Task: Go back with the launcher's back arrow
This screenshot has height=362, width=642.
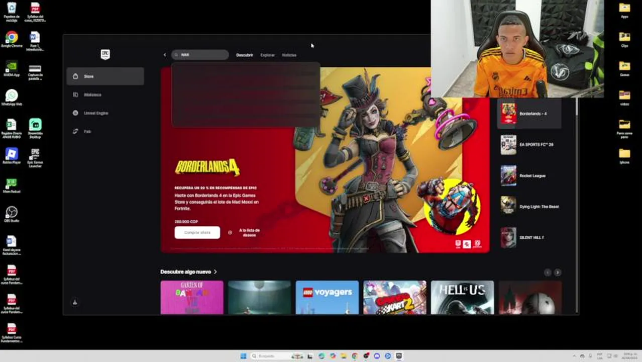Action: [x=165, y=55]
